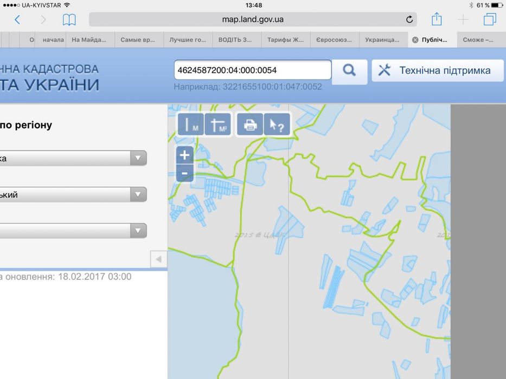The width and height of the screenshot is (506, 379).
Task: Switch to the Тарифы Ж... tab
Action: (286, 40)
